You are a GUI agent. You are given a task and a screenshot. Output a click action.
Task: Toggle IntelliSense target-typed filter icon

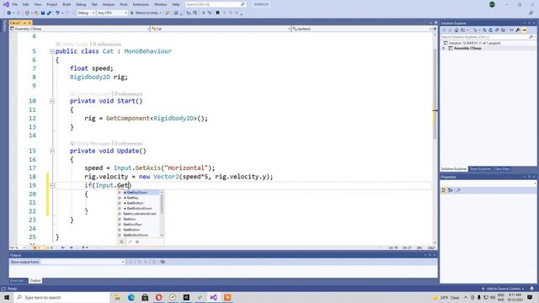pos(121,242)
